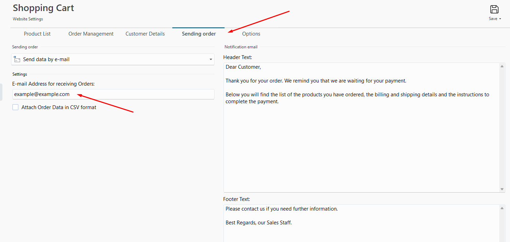
Task: Click the Header Text vertical scrollbar track
Action: pyautogui.click(x=502, y=128)
